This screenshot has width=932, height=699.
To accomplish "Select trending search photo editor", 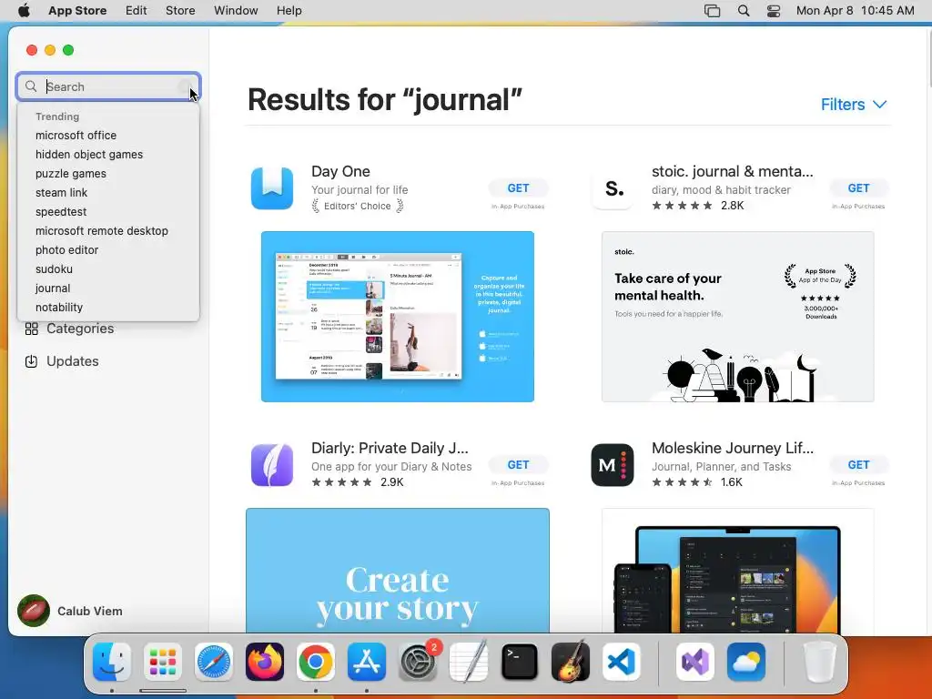I will pos(66,250).
